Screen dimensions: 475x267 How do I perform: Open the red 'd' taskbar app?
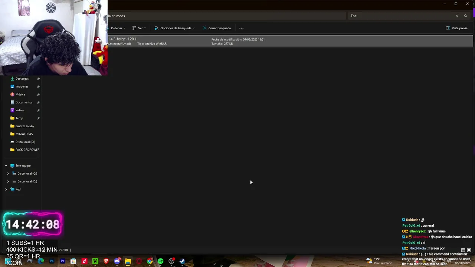84,261
